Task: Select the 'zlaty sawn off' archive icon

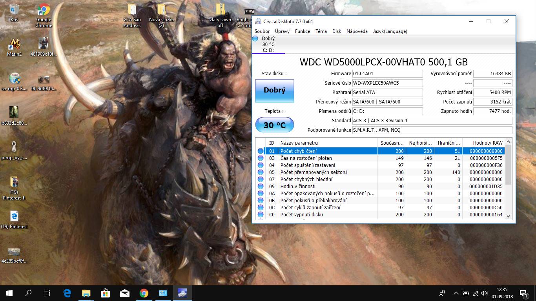Action: 221,16
